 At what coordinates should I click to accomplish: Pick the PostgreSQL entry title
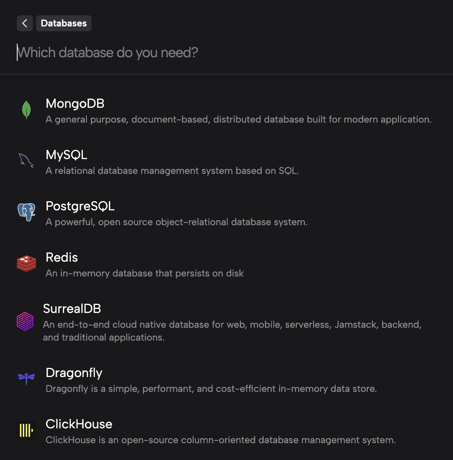tap(80, 206)
